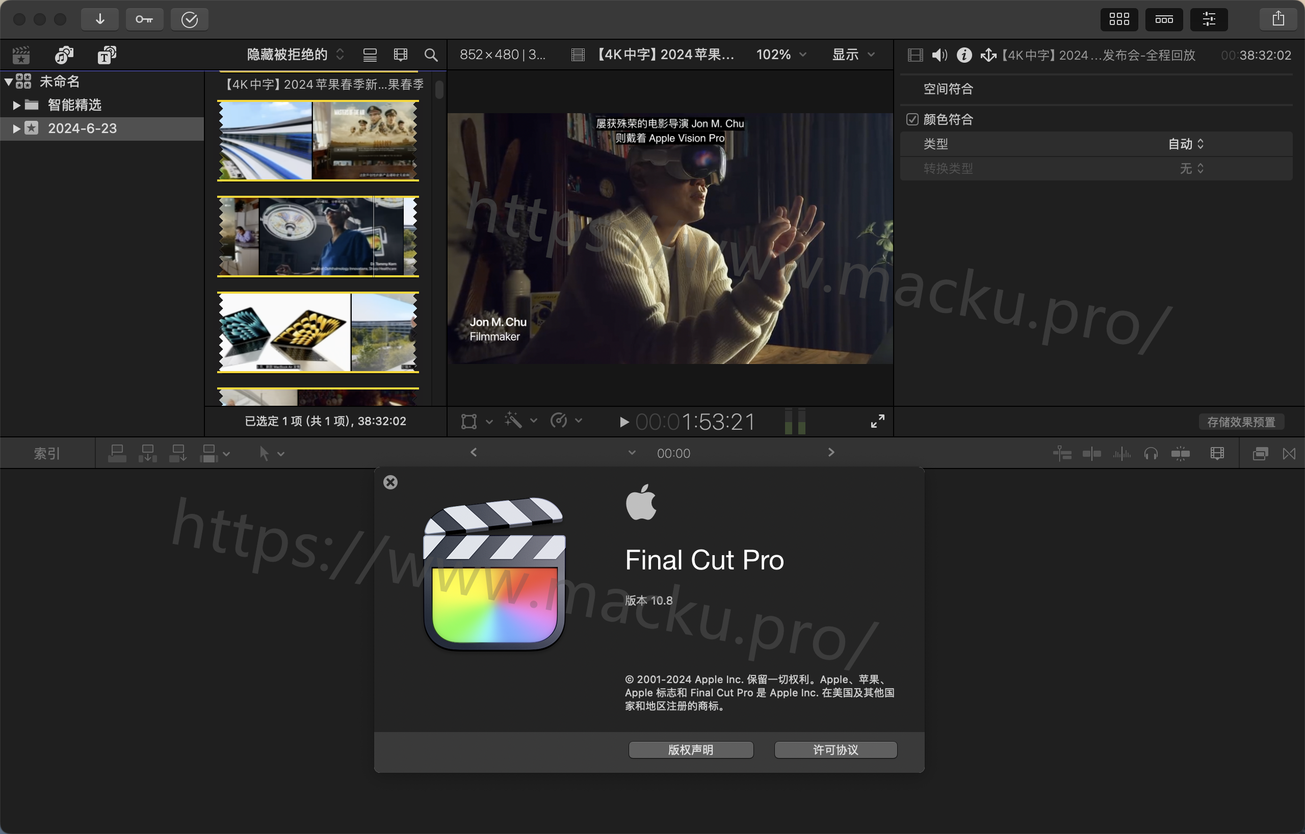Click the browser vertical scrollbar
Screen dimensions: 1305x834
tap(439, 90)
